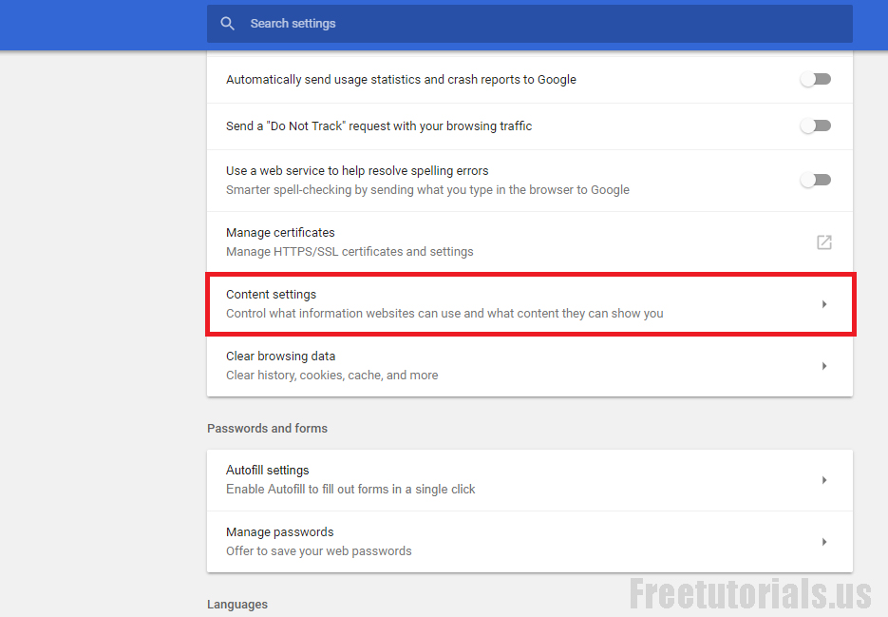The height and width of the screenshot is (617, 888).
Task: Click the "Automatically send usage statistics" text
Action: pos(401,80)
